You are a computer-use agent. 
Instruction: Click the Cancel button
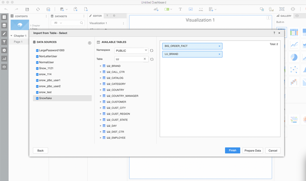tap(273, 151)
